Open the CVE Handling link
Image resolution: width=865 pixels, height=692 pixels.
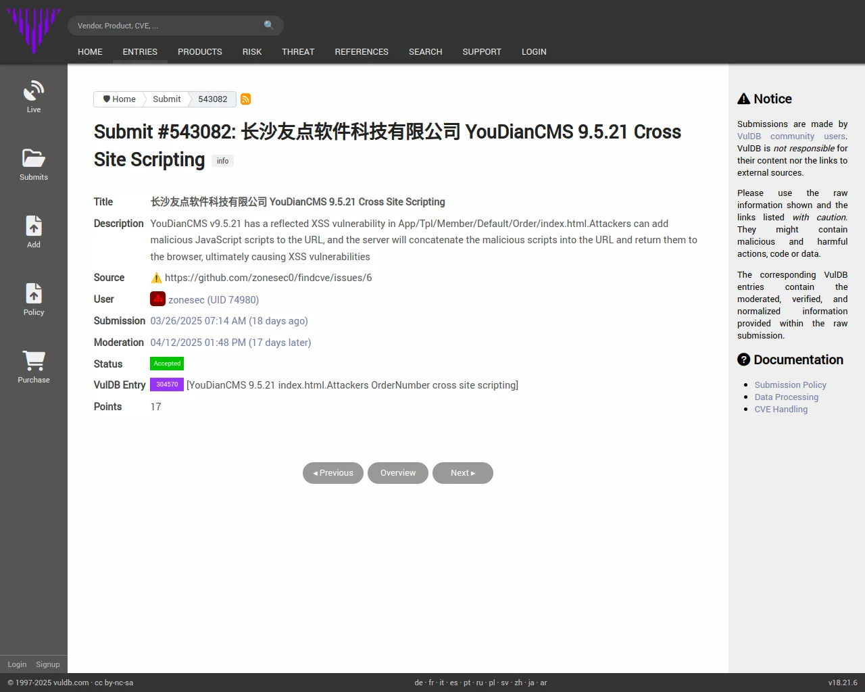(x=781, y=410)
